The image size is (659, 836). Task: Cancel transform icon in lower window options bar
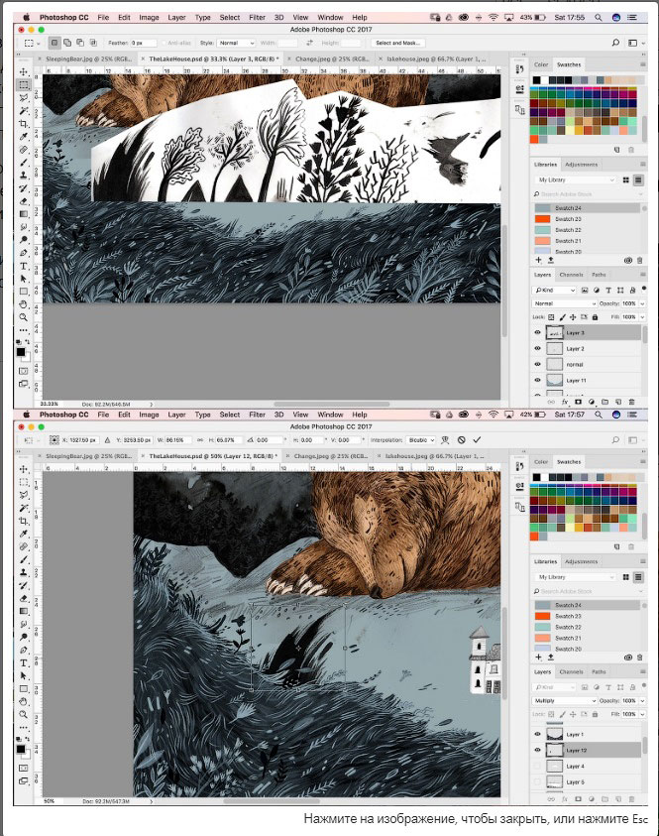pyautogui.click(x=462, y=440)
